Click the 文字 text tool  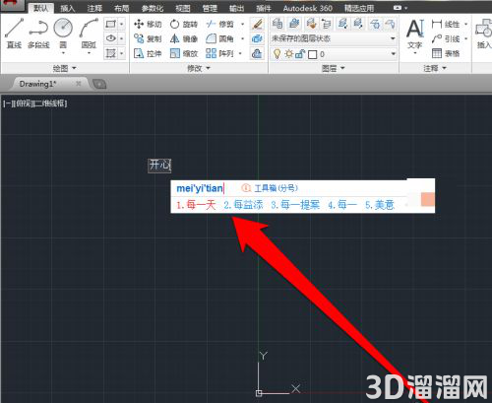tap(415, 34)
